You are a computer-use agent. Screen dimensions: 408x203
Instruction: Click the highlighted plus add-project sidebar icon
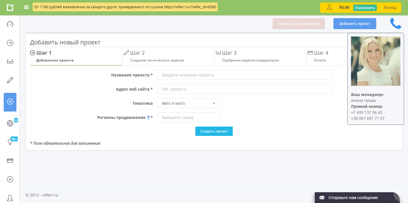click(x=10, y=102)
